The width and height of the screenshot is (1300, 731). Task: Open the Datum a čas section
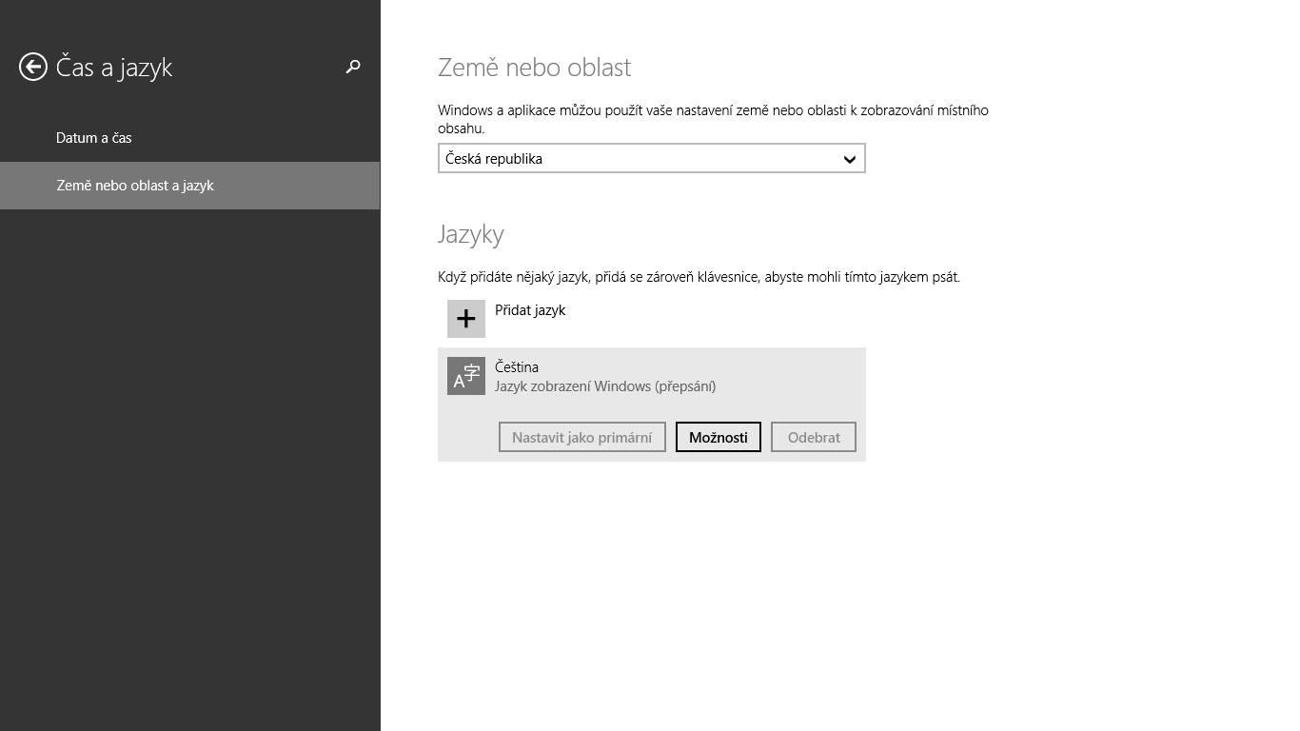pyautogui.click(x=190, y=138)
